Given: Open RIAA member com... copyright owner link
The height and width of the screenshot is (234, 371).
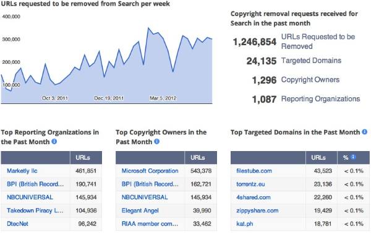Looking at the screenshot, I should 150,224.
